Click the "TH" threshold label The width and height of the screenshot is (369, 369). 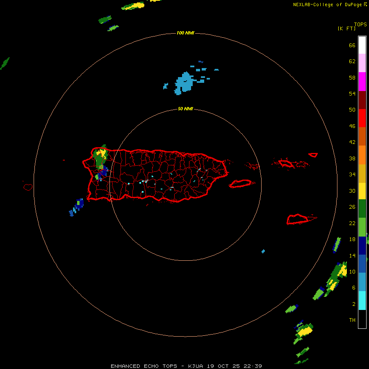pos(352,320)
